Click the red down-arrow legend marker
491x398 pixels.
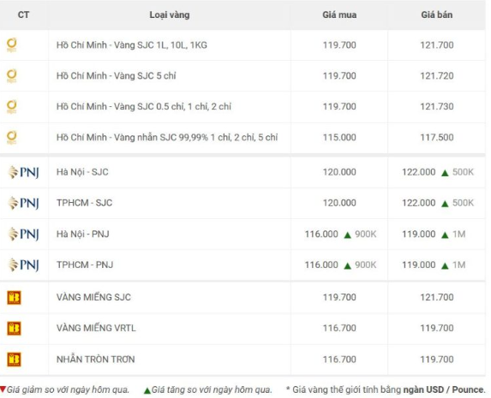(x=3, y=389)
